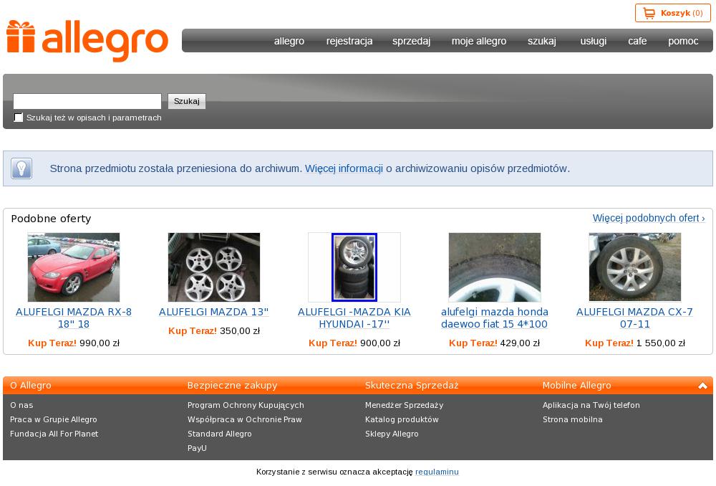Image resolution: width=716 pixels, height=486 pixels.
Task: Open the stacked tires thumbnail with blue border
Action: tap(354, 267)
